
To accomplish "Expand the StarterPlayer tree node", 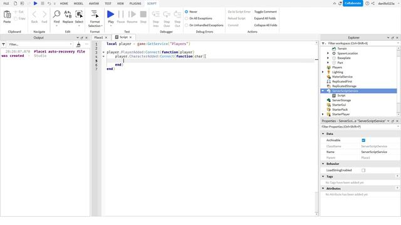I will pyautogui.click(x=323, y=114).
